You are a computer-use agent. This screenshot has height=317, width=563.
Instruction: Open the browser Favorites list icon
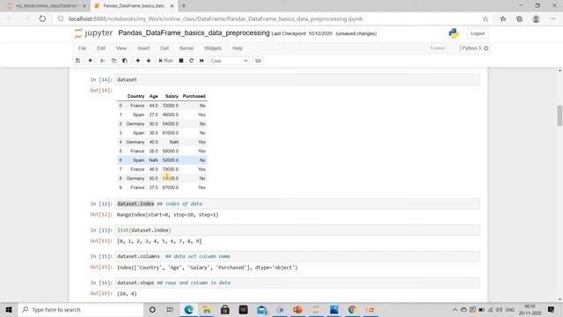[503, 18]
